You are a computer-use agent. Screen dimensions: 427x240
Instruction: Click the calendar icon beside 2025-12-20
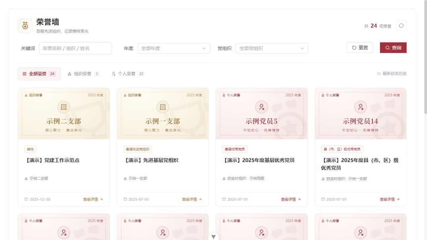coord(26,199)
